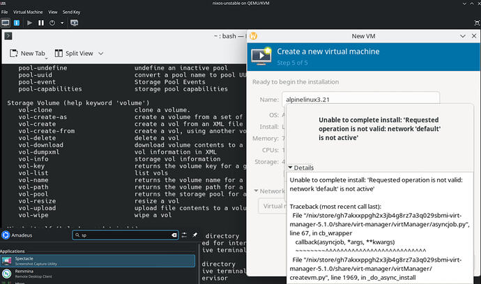Click 'vol-download' in terminal output

pyautogui.click(x=40, y=145)
